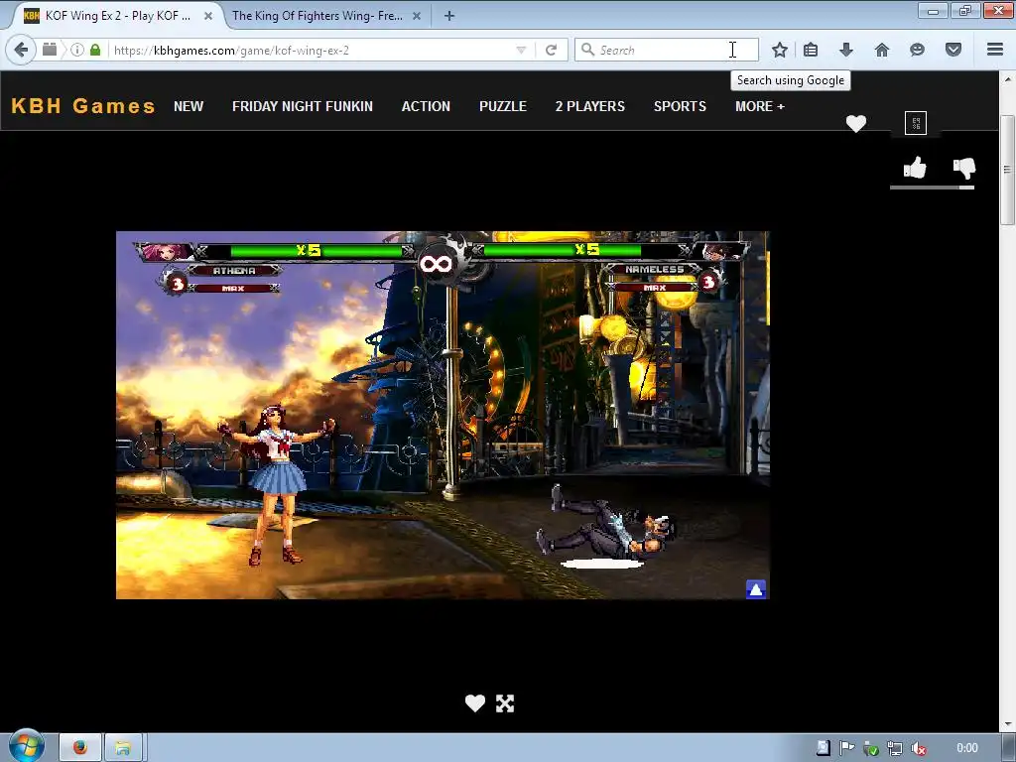The height and width of the screenshot is (762, 1016).
Task: Open the PUZZLE category menu item
Action: point(503,106)
